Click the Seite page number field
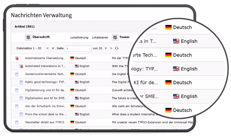 click(x=78, y=48)
